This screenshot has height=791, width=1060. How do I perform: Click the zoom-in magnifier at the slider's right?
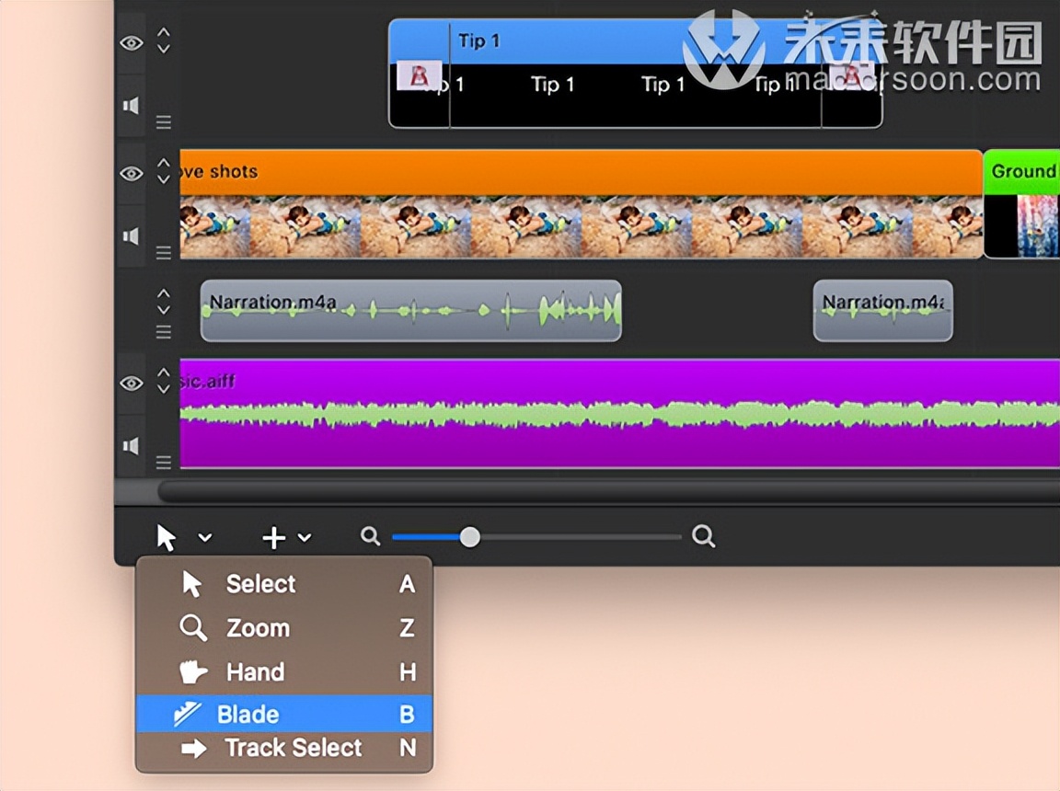tap(703, 536)
